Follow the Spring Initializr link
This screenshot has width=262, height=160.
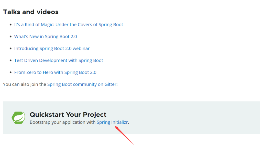click(x=112, y=122)
